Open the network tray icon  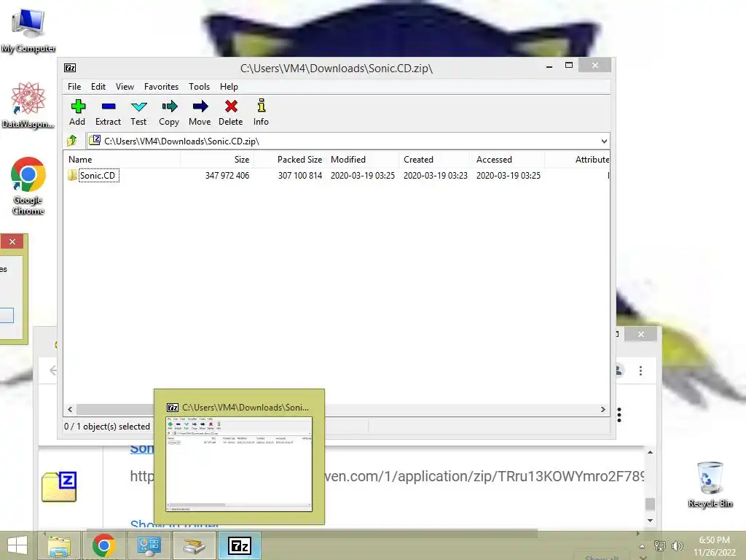[x=660, y=545]
